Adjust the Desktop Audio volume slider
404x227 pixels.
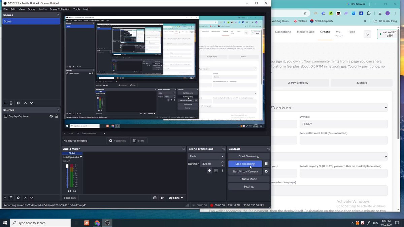coord(67,176)
